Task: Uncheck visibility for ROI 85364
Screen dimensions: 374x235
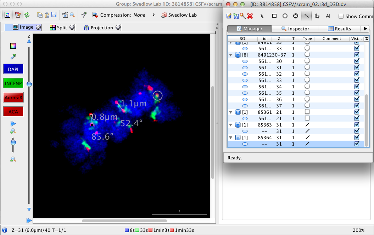Action: point(357,137)
